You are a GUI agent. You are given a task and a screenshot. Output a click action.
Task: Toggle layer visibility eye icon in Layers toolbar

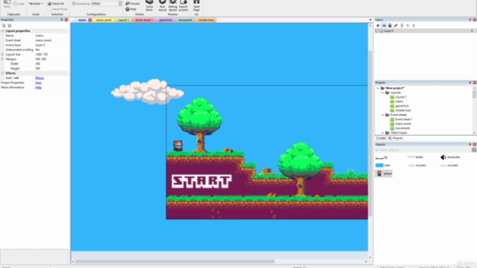[x=384, y=26]
